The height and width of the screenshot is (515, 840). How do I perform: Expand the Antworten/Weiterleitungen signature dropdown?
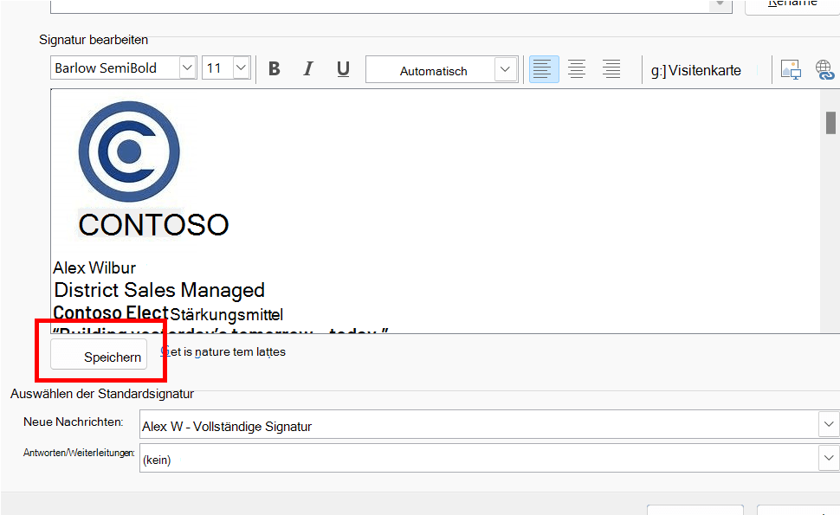[x=829, y=458]
